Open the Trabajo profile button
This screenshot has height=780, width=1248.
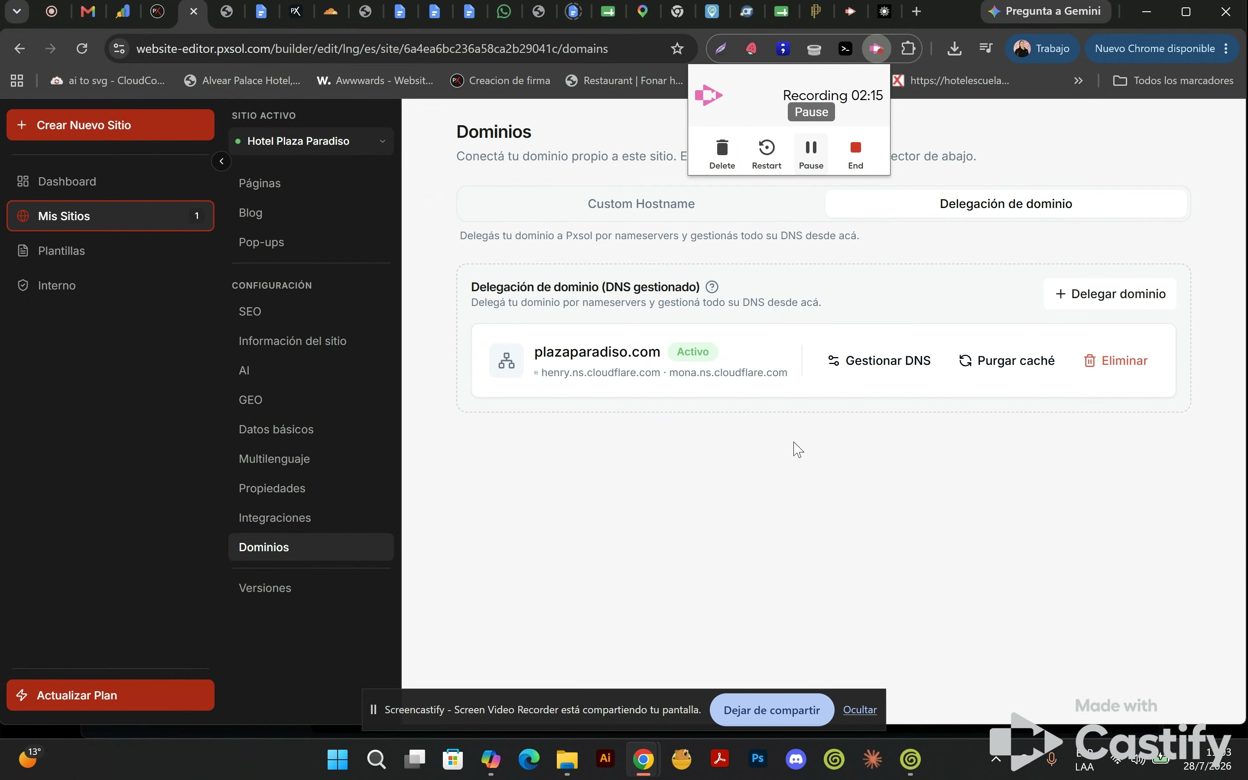pos(1043,49)
